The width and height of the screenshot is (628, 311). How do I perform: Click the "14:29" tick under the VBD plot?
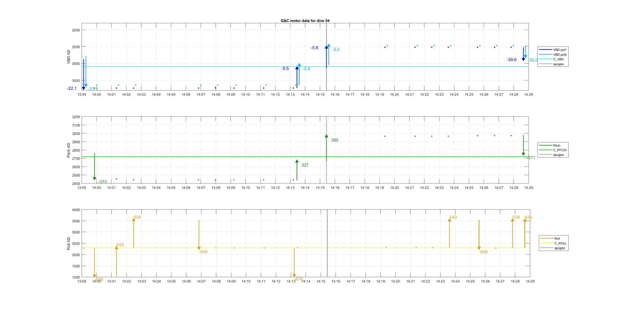[528, 95]
